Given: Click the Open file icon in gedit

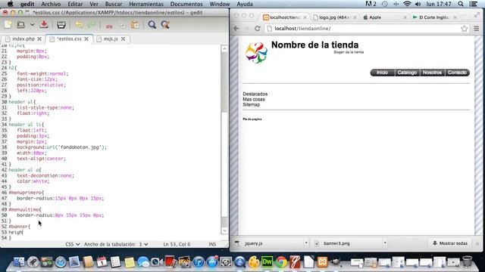Looking at the screenshot, I should 20,25.
